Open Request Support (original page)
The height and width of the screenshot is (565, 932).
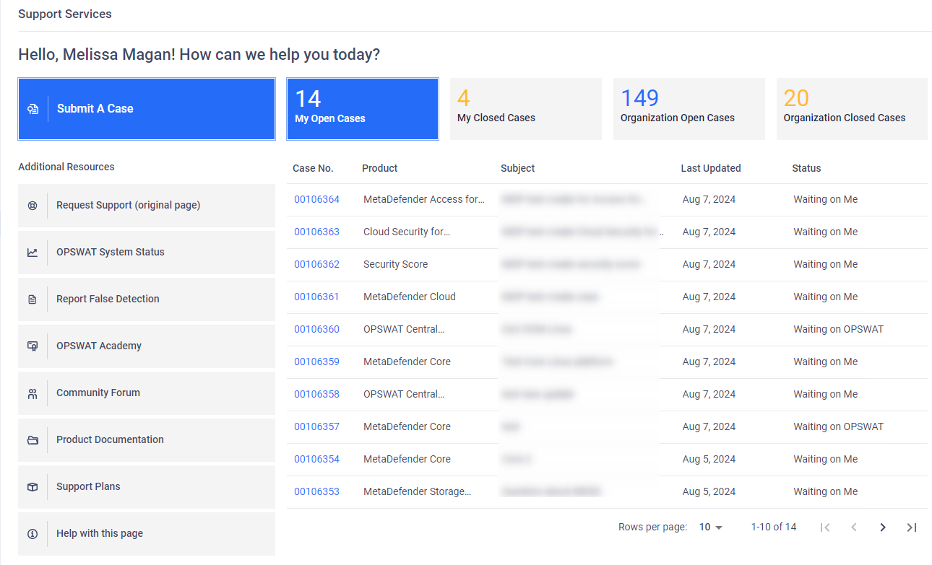(x=147, y=206)
